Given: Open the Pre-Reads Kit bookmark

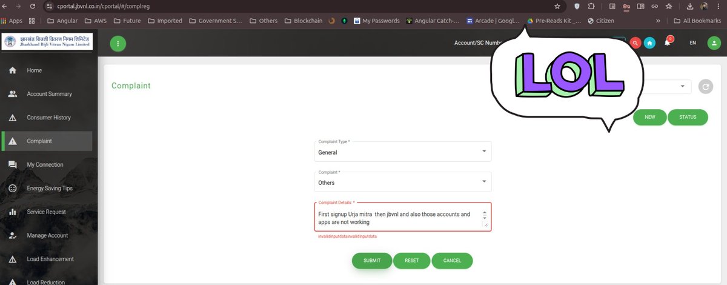Looking at the screenshot, I should pyautogui.click(x=554, y=21).
